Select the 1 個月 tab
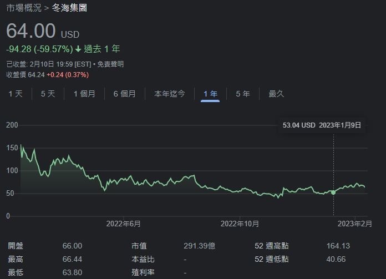The height and width of the screenshot is (279, 386). (84, 94)
